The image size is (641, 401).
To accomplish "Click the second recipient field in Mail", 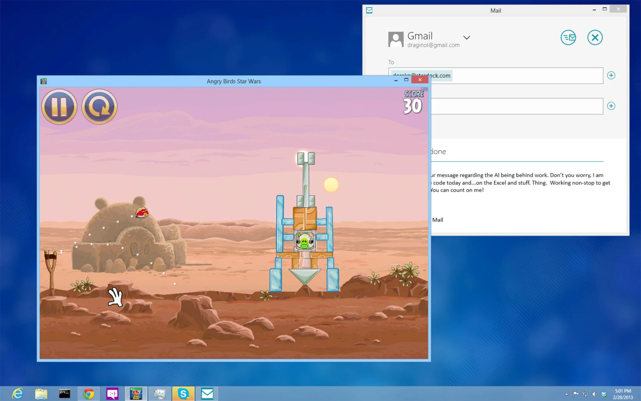I will tap(517, 106).
